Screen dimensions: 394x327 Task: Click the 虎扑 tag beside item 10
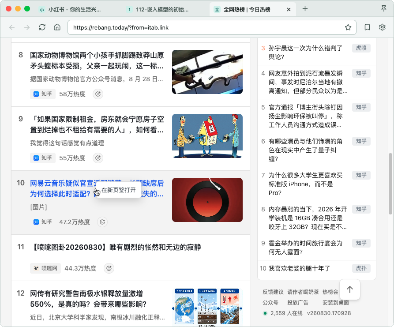[x=361, y=268]
